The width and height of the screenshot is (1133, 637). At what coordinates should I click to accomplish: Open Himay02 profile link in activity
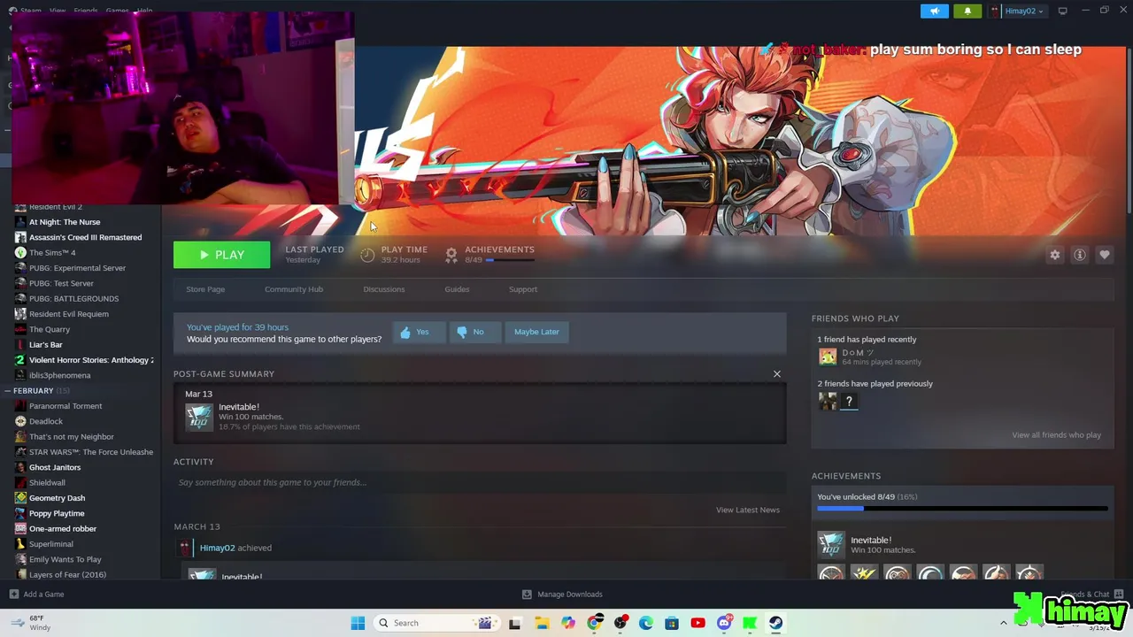pos(218,548)
